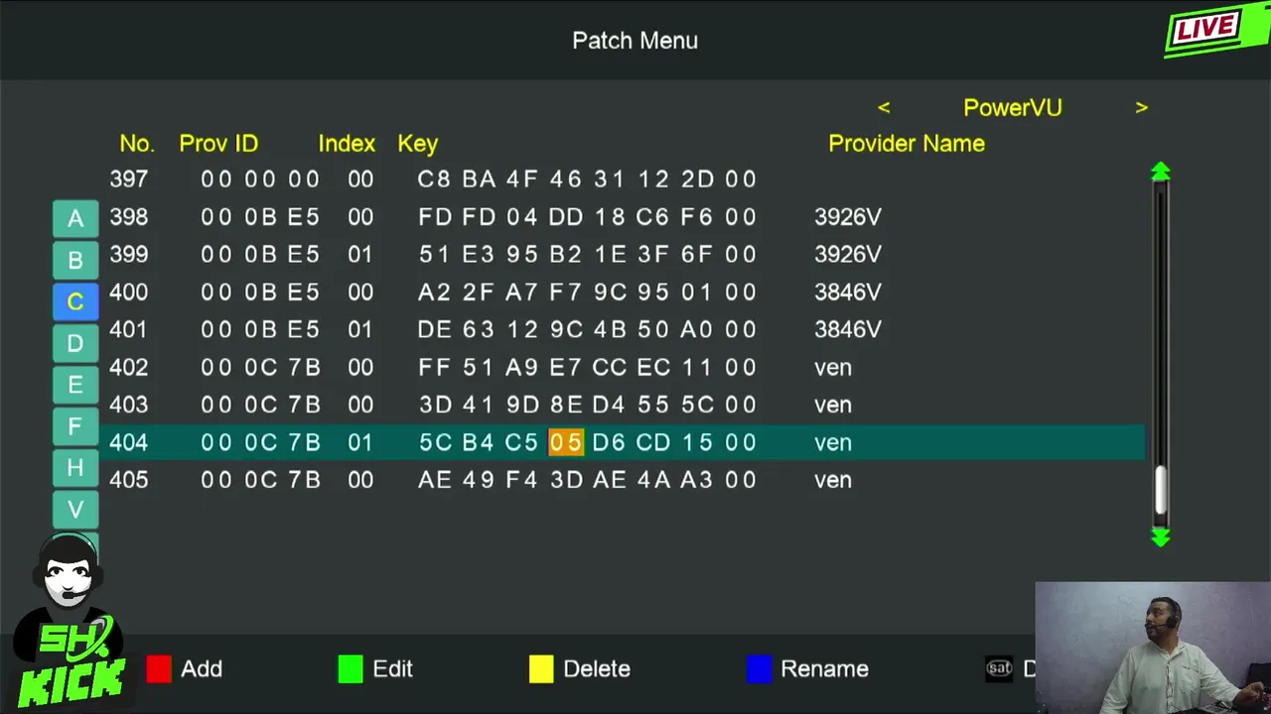Switch to previous patch type arrow
Screen dimensions: 1271x714
coord(884,108)
